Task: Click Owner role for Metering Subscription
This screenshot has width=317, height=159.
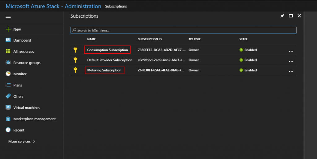Action: (194, 70)
